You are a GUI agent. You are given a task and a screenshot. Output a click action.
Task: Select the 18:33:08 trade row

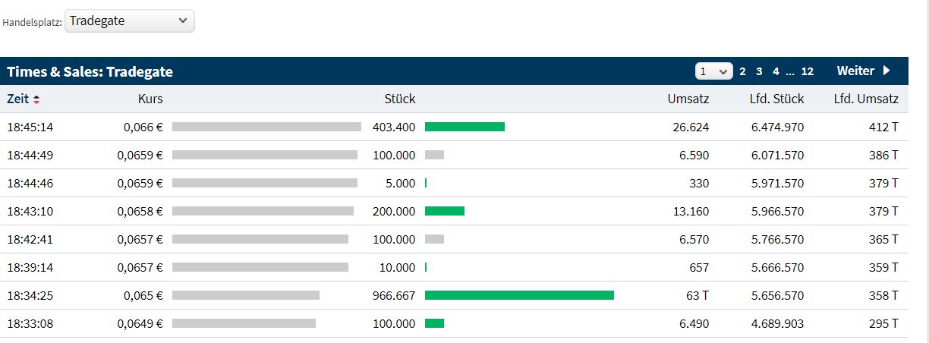point(30,323)
